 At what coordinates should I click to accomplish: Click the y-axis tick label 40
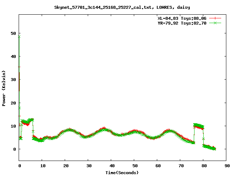point(13,56)
